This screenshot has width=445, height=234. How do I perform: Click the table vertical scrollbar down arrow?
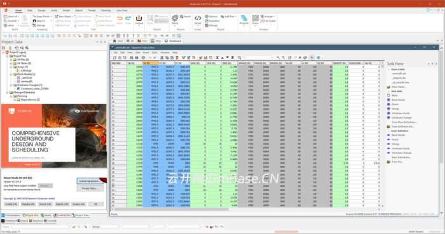[383, 206]
